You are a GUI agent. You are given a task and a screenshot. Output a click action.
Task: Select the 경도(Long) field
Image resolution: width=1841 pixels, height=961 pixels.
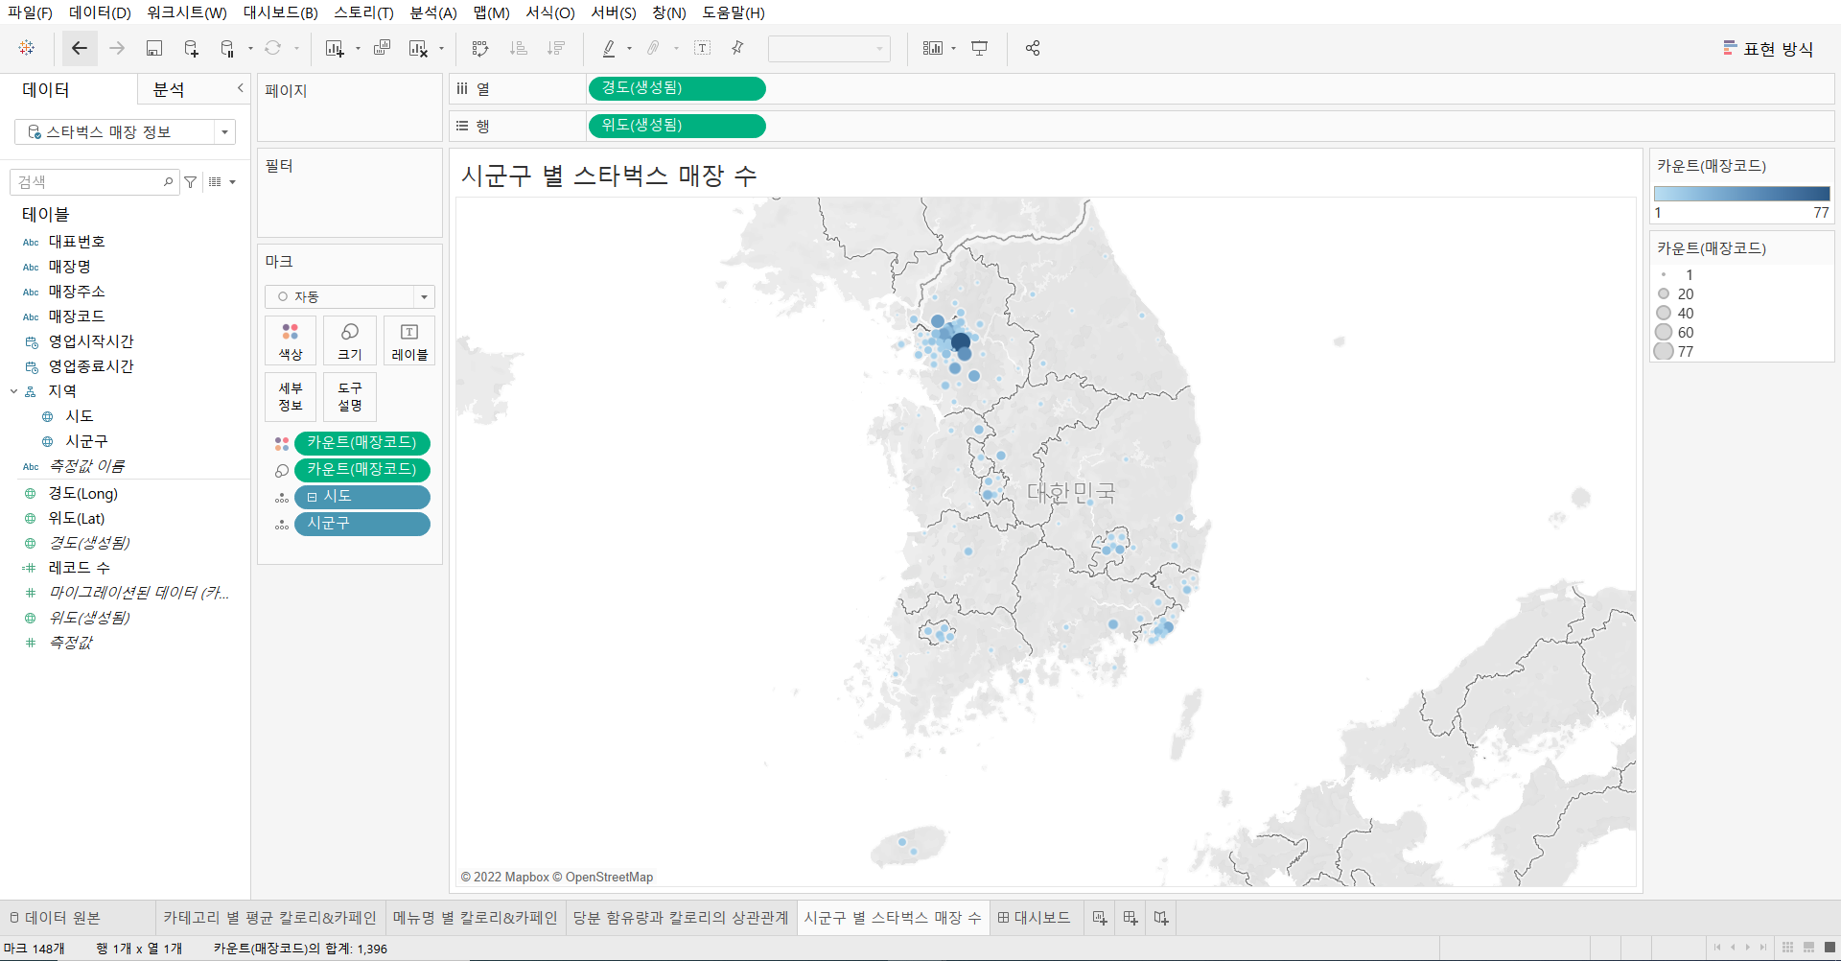(x=83, y=494)
